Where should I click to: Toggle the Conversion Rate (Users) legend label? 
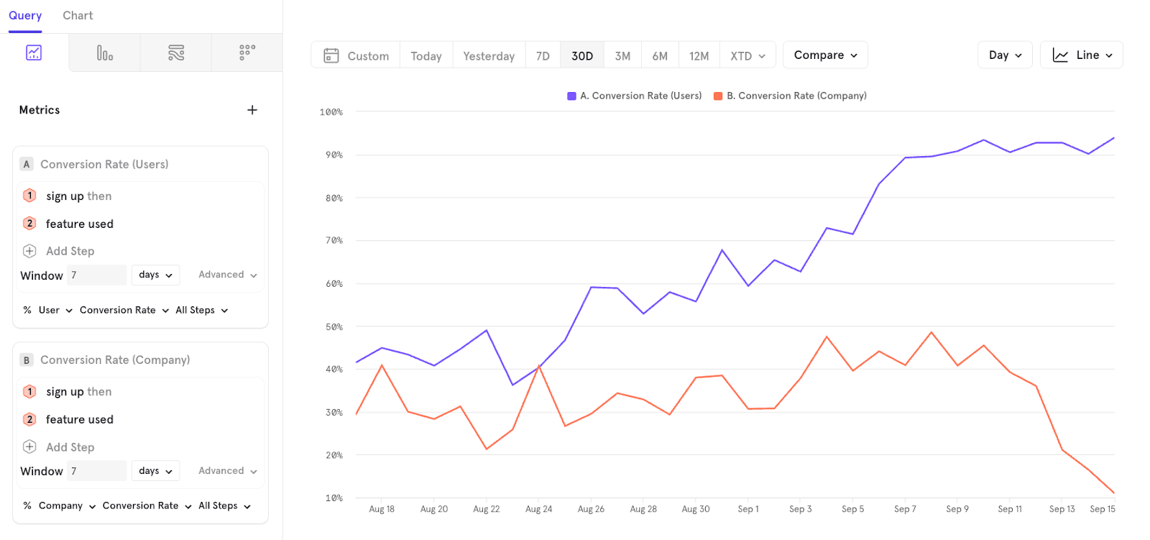click(x=640, y=96)
